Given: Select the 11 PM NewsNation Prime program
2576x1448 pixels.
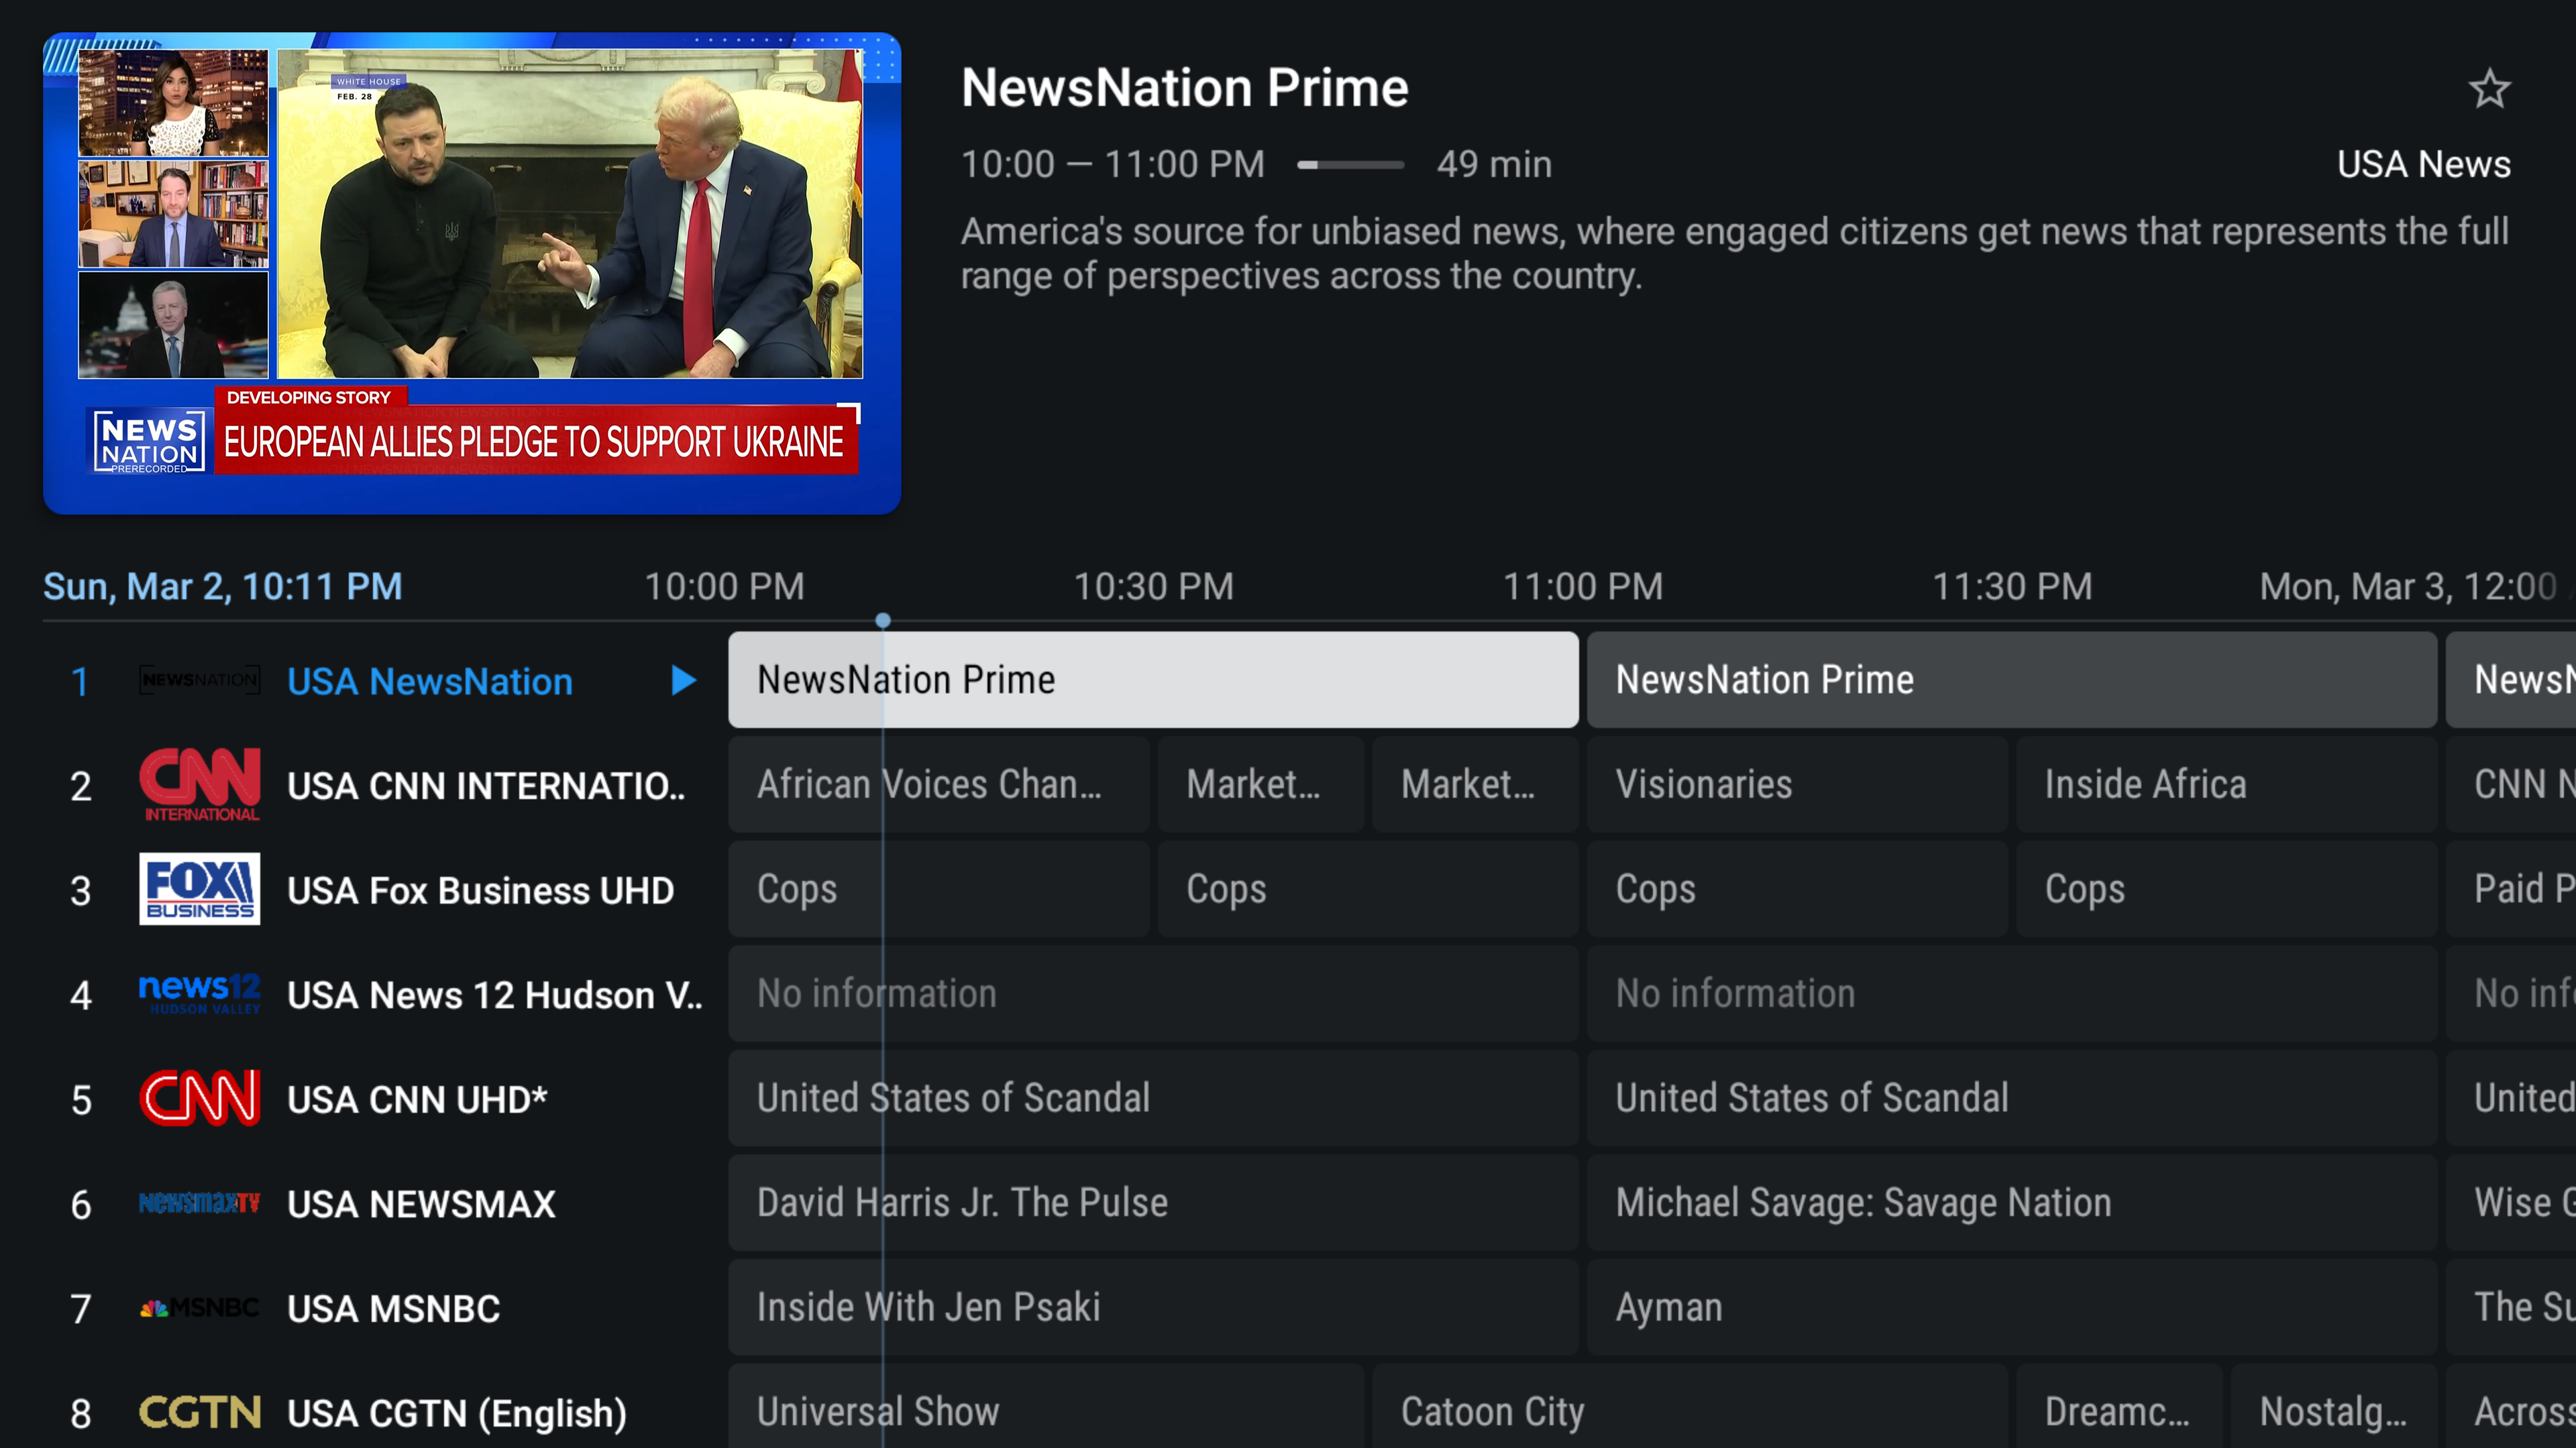Looking at the screenshot, I should (x=2011, y=680).
